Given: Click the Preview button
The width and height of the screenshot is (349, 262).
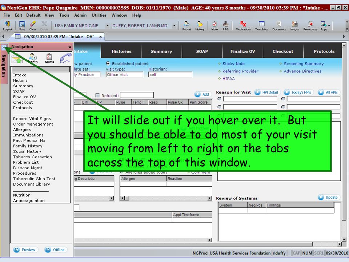Looking at the screenshot, I should pos(25,250).
